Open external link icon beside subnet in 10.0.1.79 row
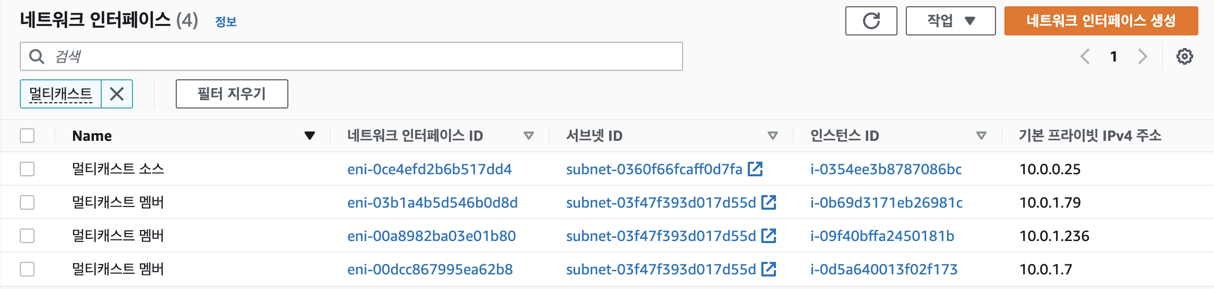 pos(769,202)
